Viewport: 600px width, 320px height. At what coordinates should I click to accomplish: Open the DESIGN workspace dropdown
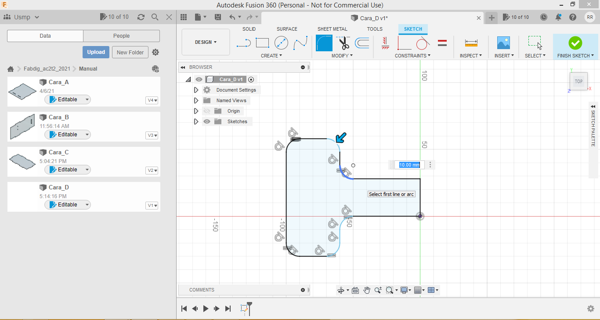206,42
